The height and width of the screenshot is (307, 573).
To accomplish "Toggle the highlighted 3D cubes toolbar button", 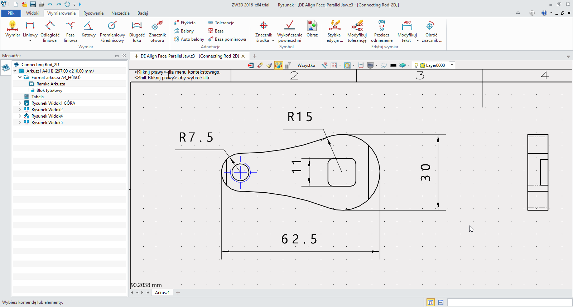I will pyautogui.click(x=279, y=65).
